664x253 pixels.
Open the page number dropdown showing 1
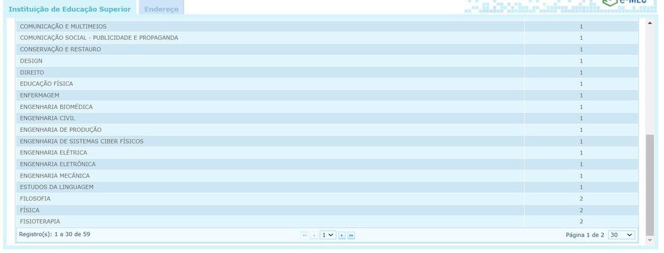pos(328,235)
